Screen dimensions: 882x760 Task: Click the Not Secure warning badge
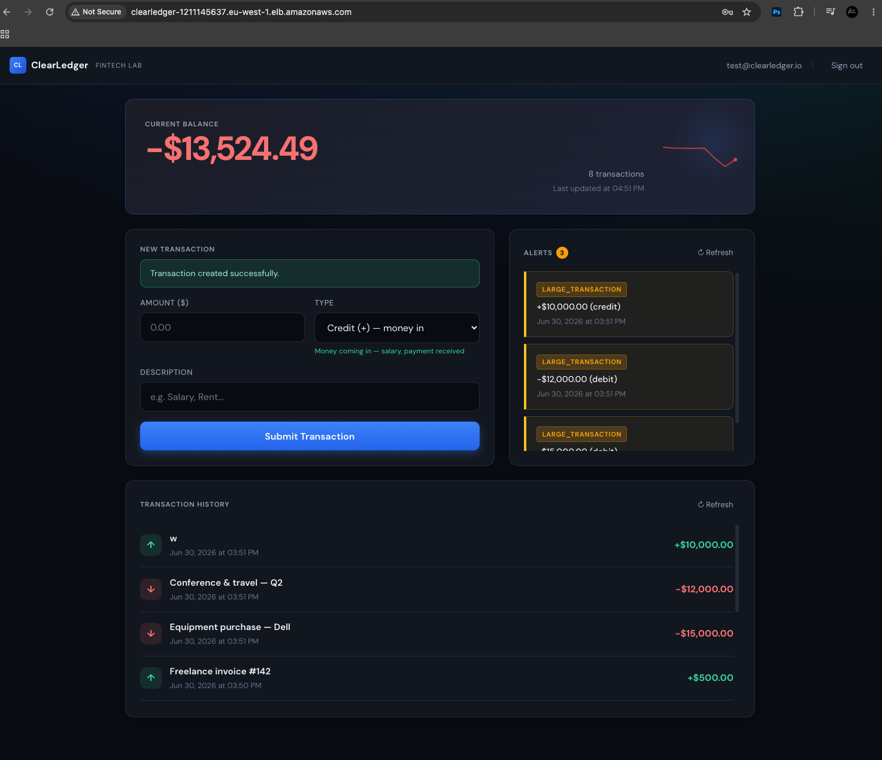click(96, 12)
